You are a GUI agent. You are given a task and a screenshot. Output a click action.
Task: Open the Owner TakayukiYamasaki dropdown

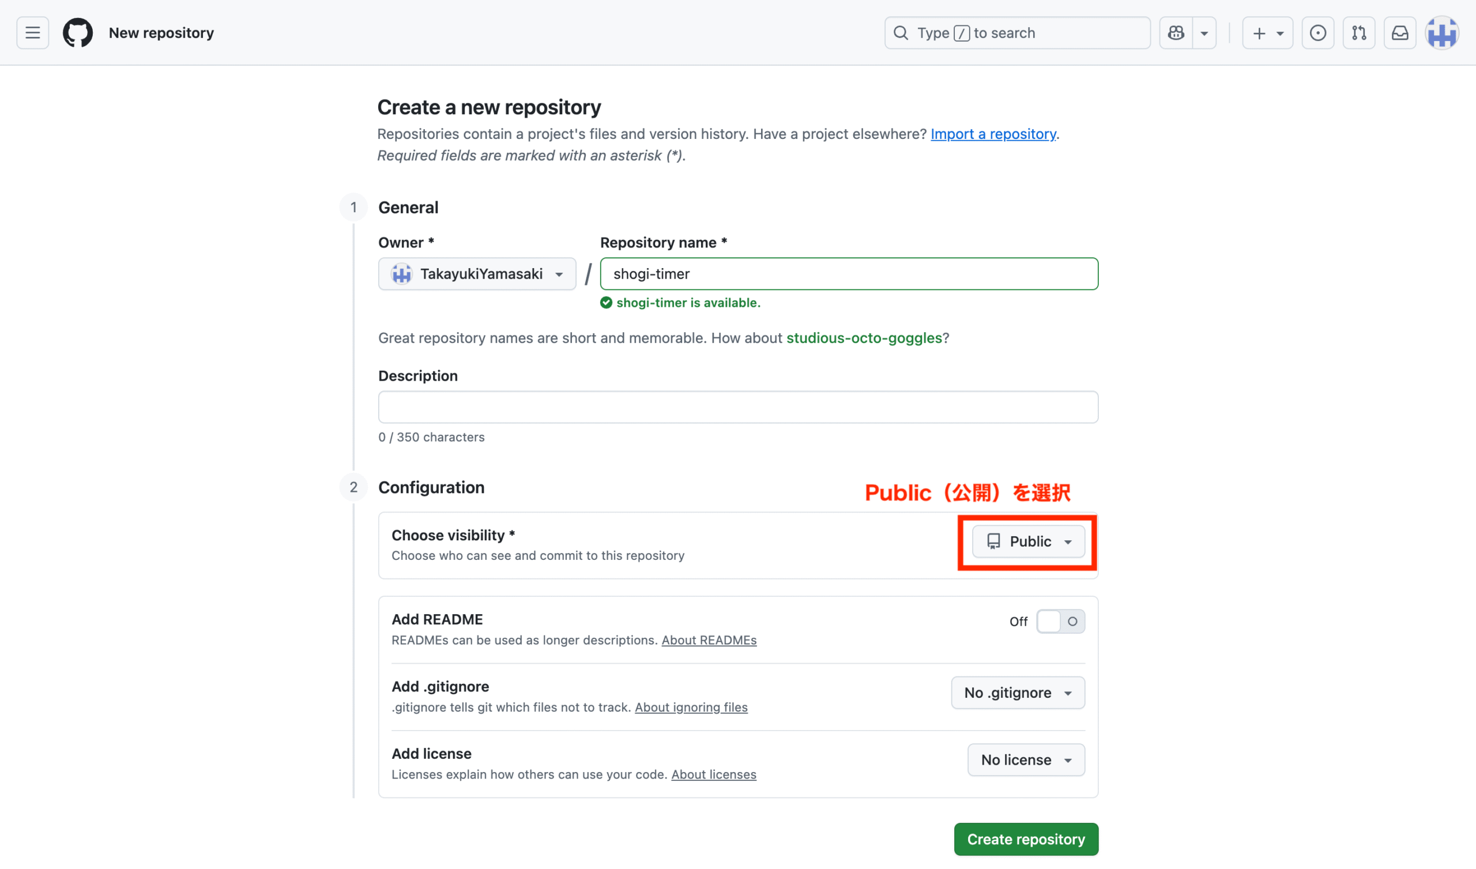(477, 274)
